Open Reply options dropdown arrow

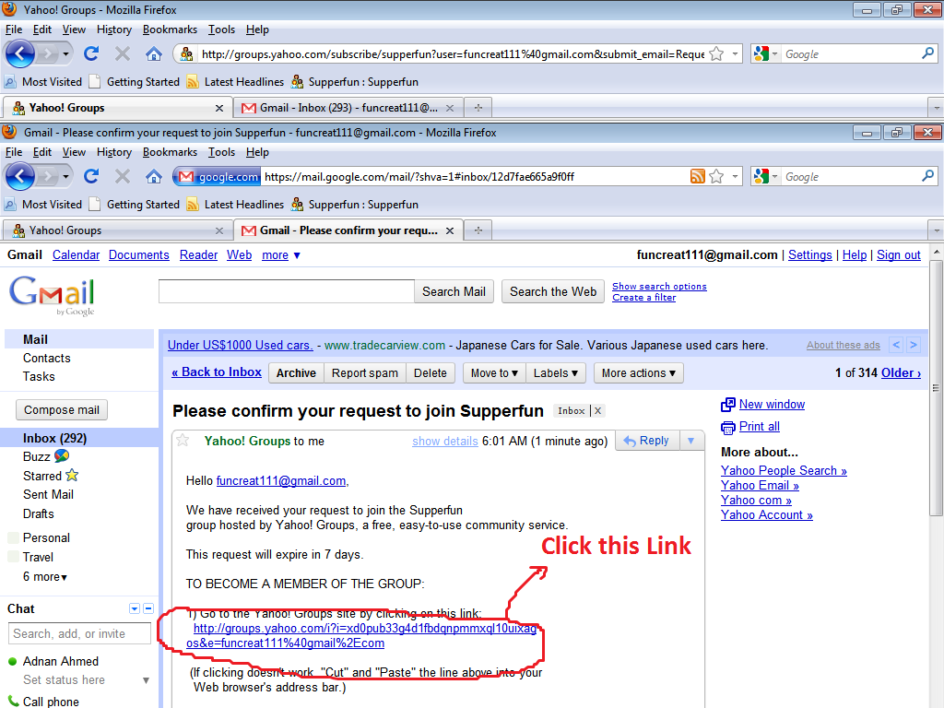click(691, 441)
